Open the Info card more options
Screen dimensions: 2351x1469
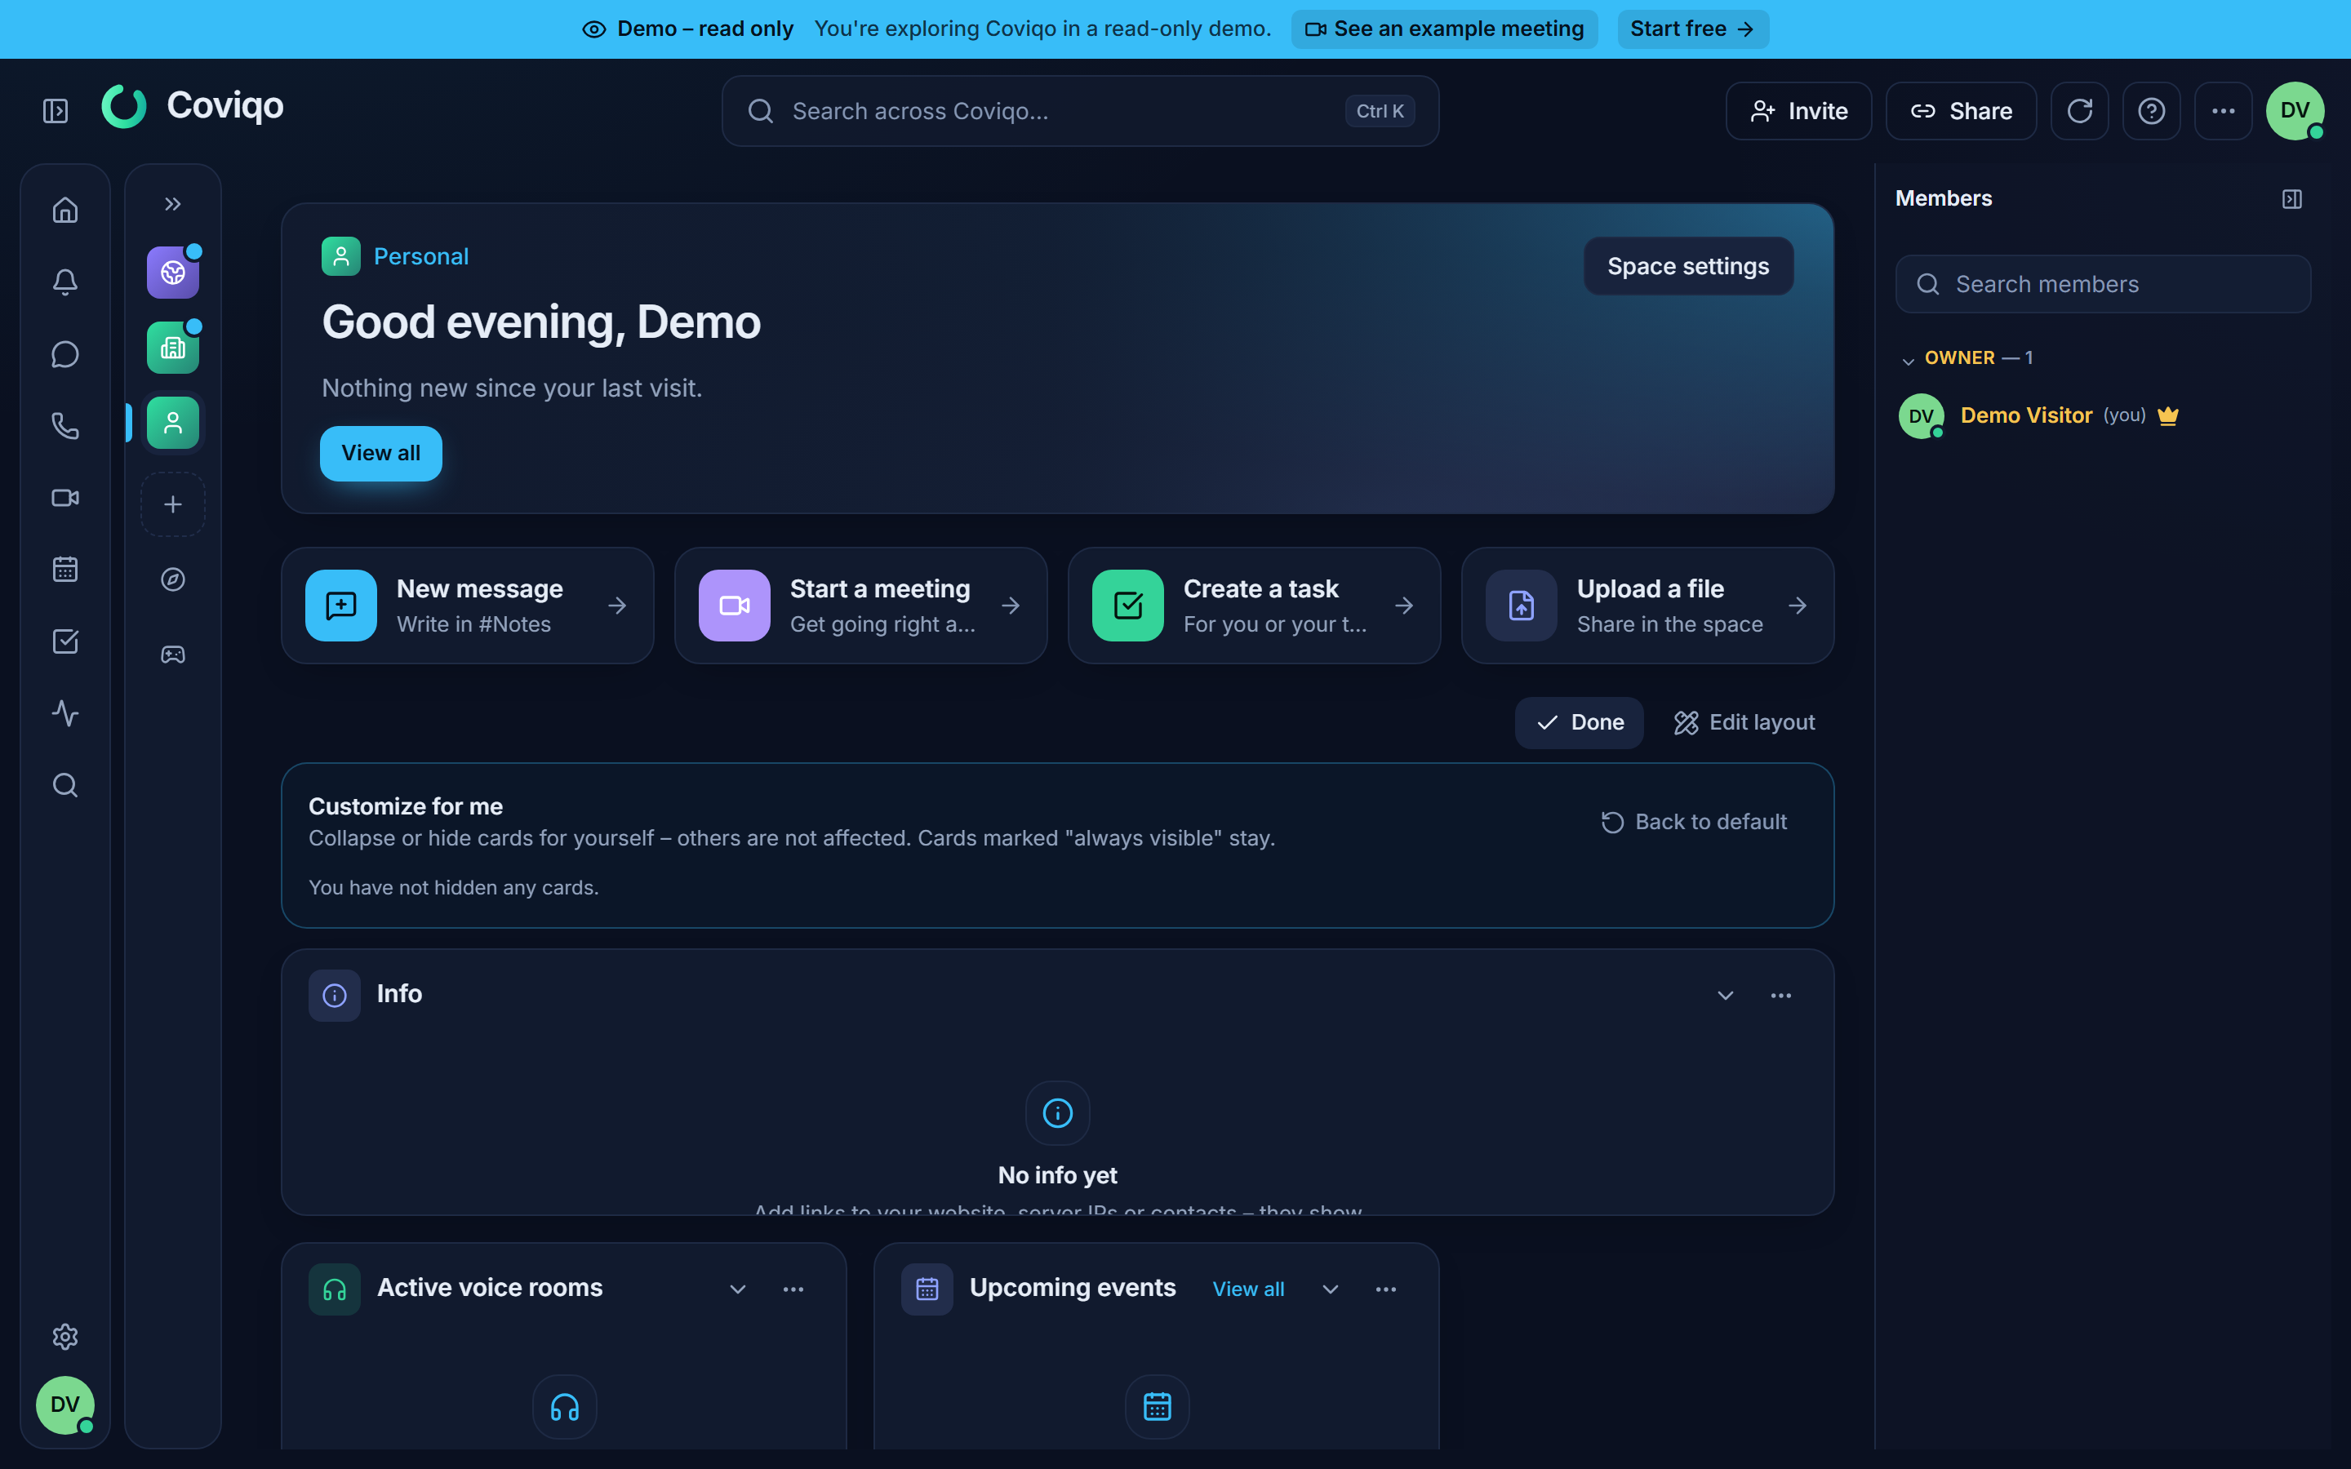click(1780, 996)
